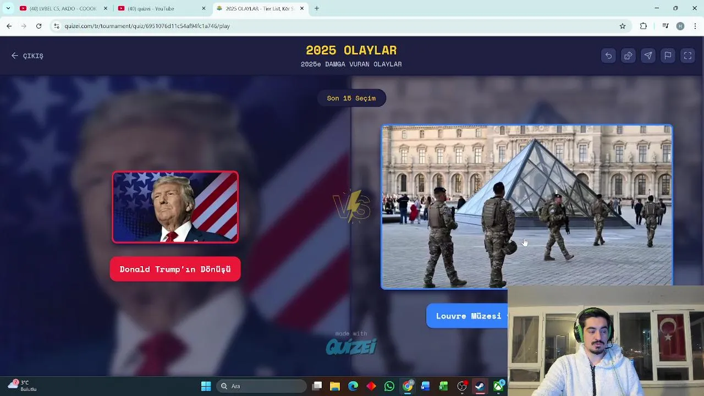Viewport: 704px width, 396px height.
Task: Exit the quiz via ÇIKIŞ
Action: point(28,56)
